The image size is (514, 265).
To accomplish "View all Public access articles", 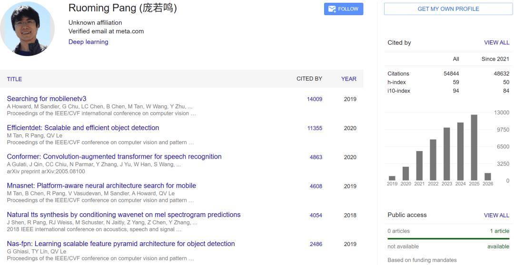I will [496, 215].
